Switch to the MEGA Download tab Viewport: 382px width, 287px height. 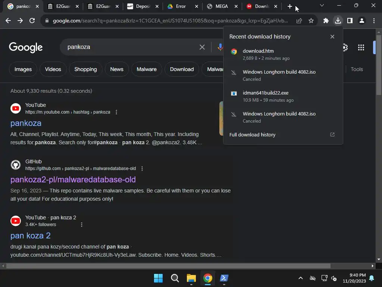[x=262, y=6]
